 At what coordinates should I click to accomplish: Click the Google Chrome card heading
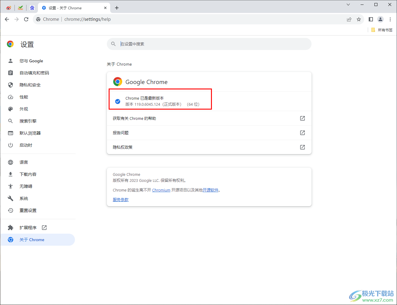click(146, 82)
